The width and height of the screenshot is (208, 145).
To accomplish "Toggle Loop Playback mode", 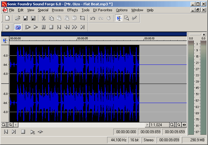I will coord(17,27).
